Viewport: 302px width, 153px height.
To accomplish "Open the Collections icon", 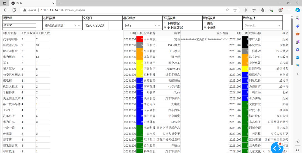I will [263, 10].
